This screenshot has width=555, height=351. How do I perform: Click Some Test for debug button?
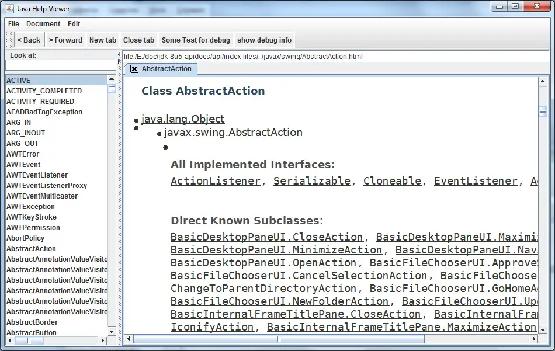point(196,40)
